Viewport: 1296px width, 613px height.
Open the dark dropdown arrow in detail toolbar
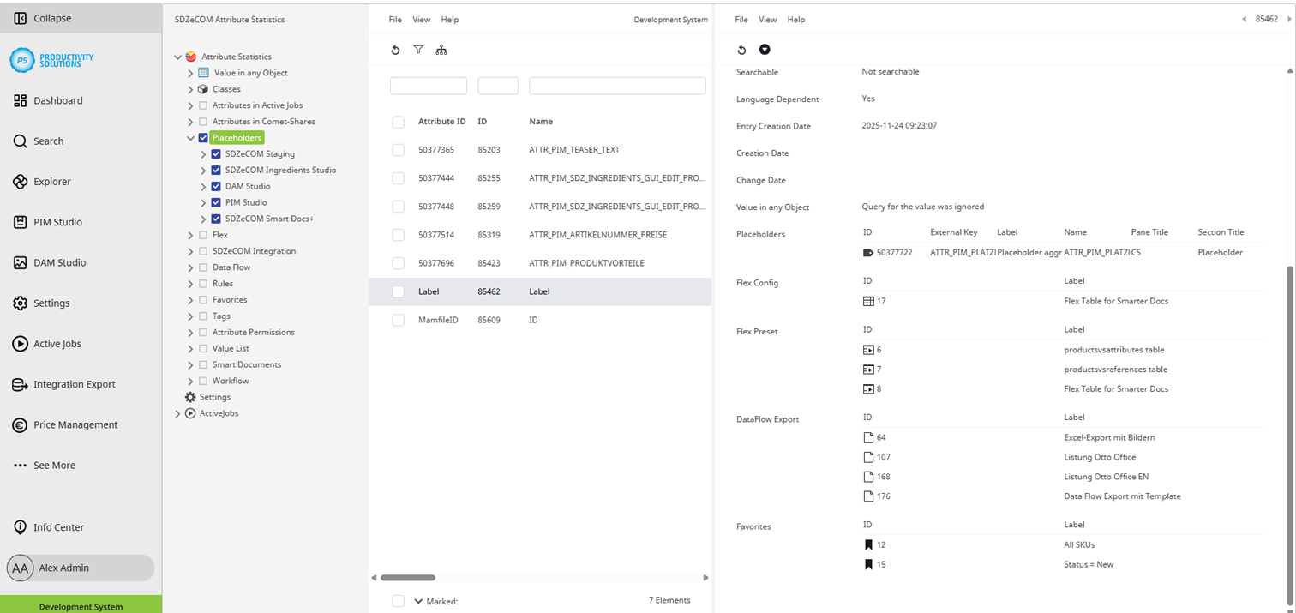pyautogui.click(x=765, y=50)
